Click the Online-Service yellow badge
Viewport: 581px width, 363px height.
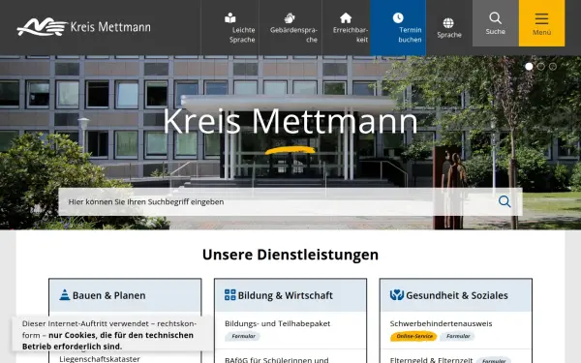pyautogui.click(x=413, y=336)
